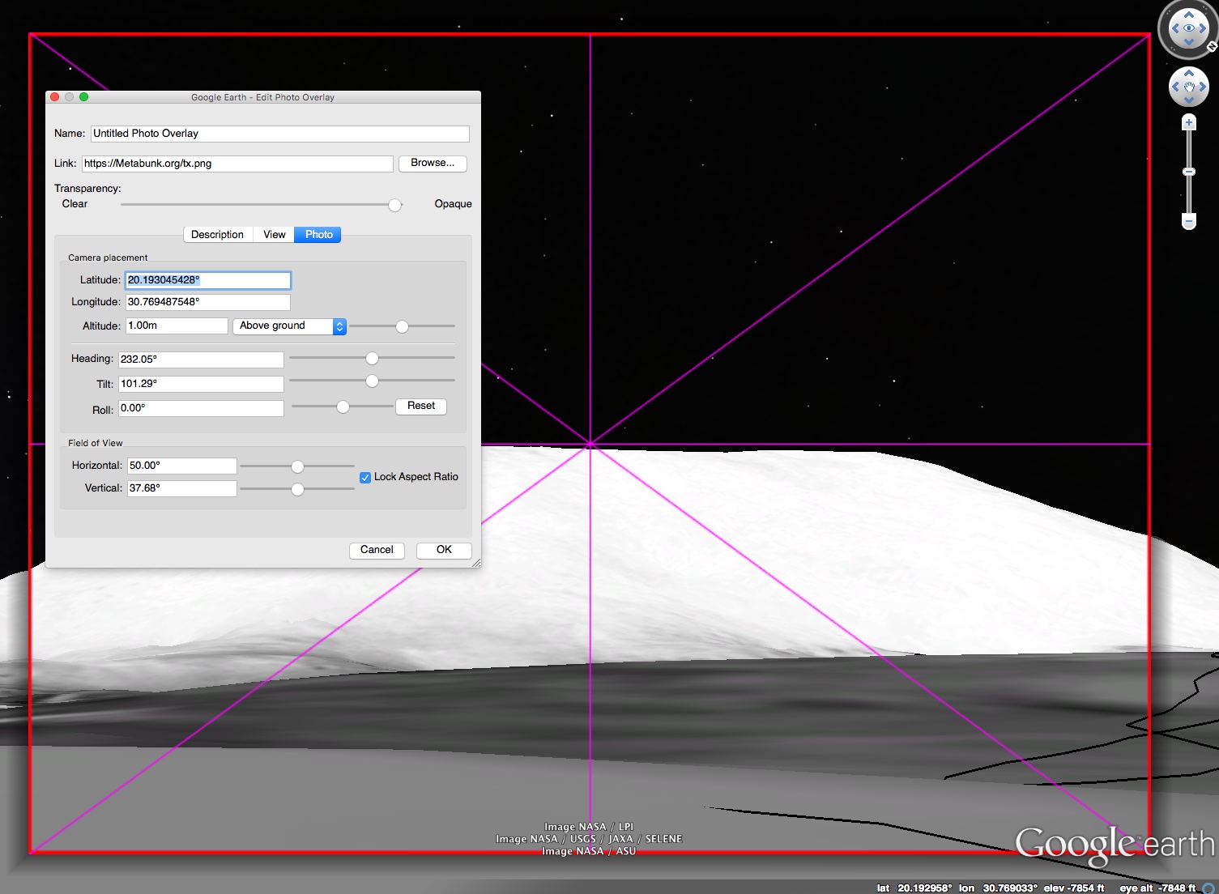This screenshot has width=1219, height=894.
Task: Click the Browse... button
Action: tap(433, 164)
